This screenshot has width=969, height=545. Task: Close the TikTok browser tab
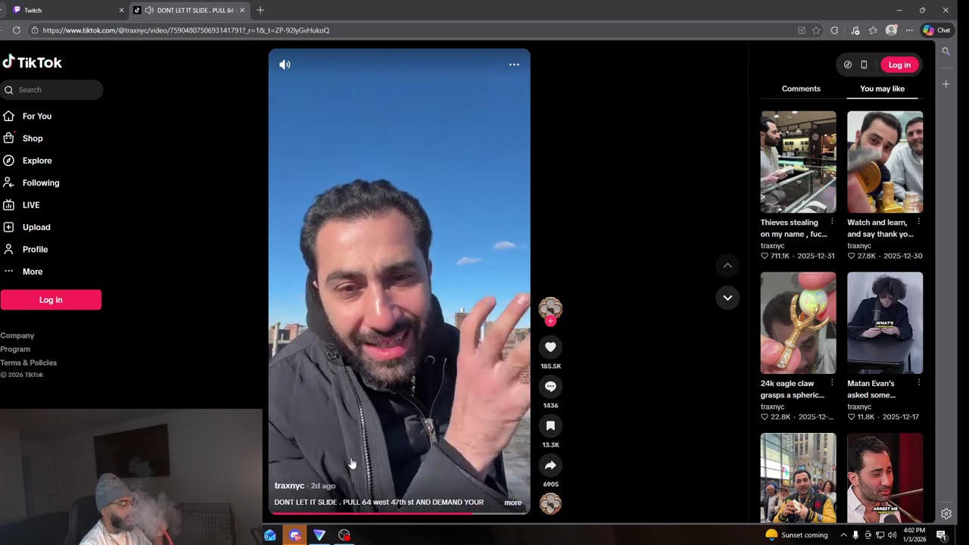click(242, 11)
